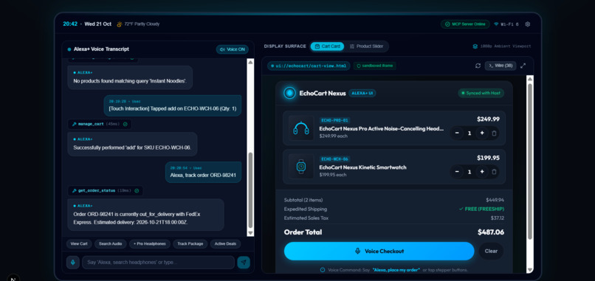Click the 'No products found' Alexa message
Screen dimensions: 595x281
point(130,77)
